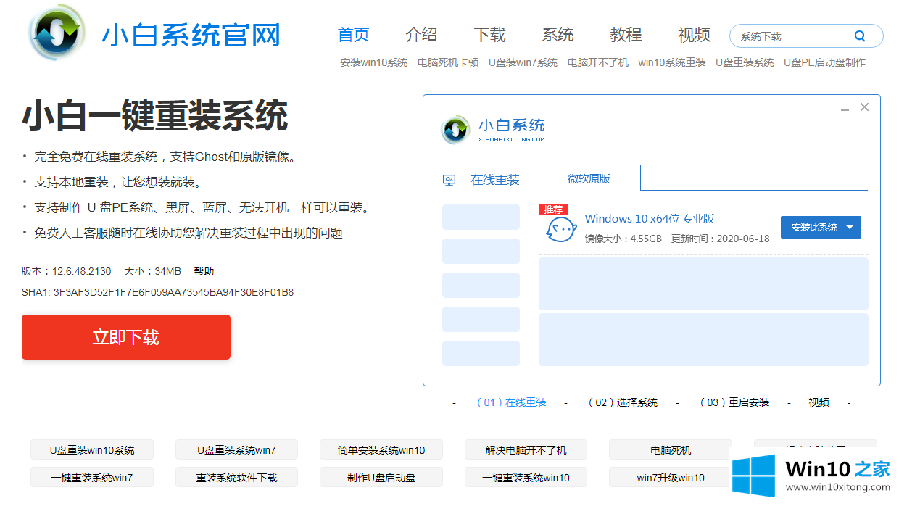Image resolution: width=899 pixels, height=506 pixels.
Task: Click the 电脑开不了机 hot link
Action: (598, 62)
